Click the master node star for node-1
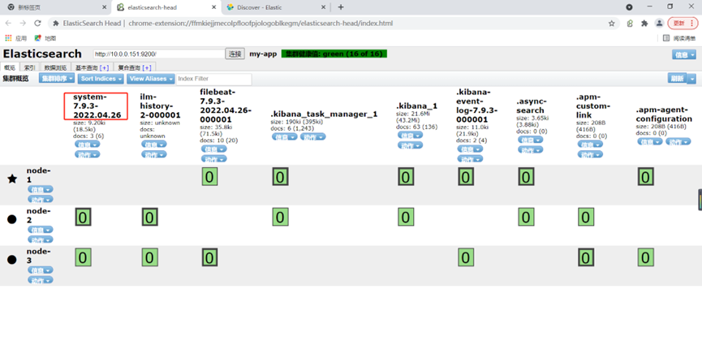Viewport: 702px width, 341px height. [x=12, y=179]
